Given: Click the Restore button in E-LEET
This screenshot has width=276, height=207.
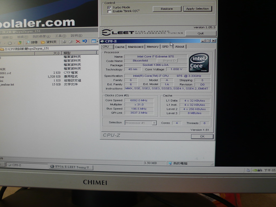Looking at the screenshot, I should [167, 9].
